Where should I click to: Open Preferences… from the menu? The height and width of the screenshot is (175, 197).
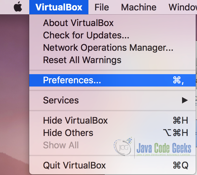[112, 80]
